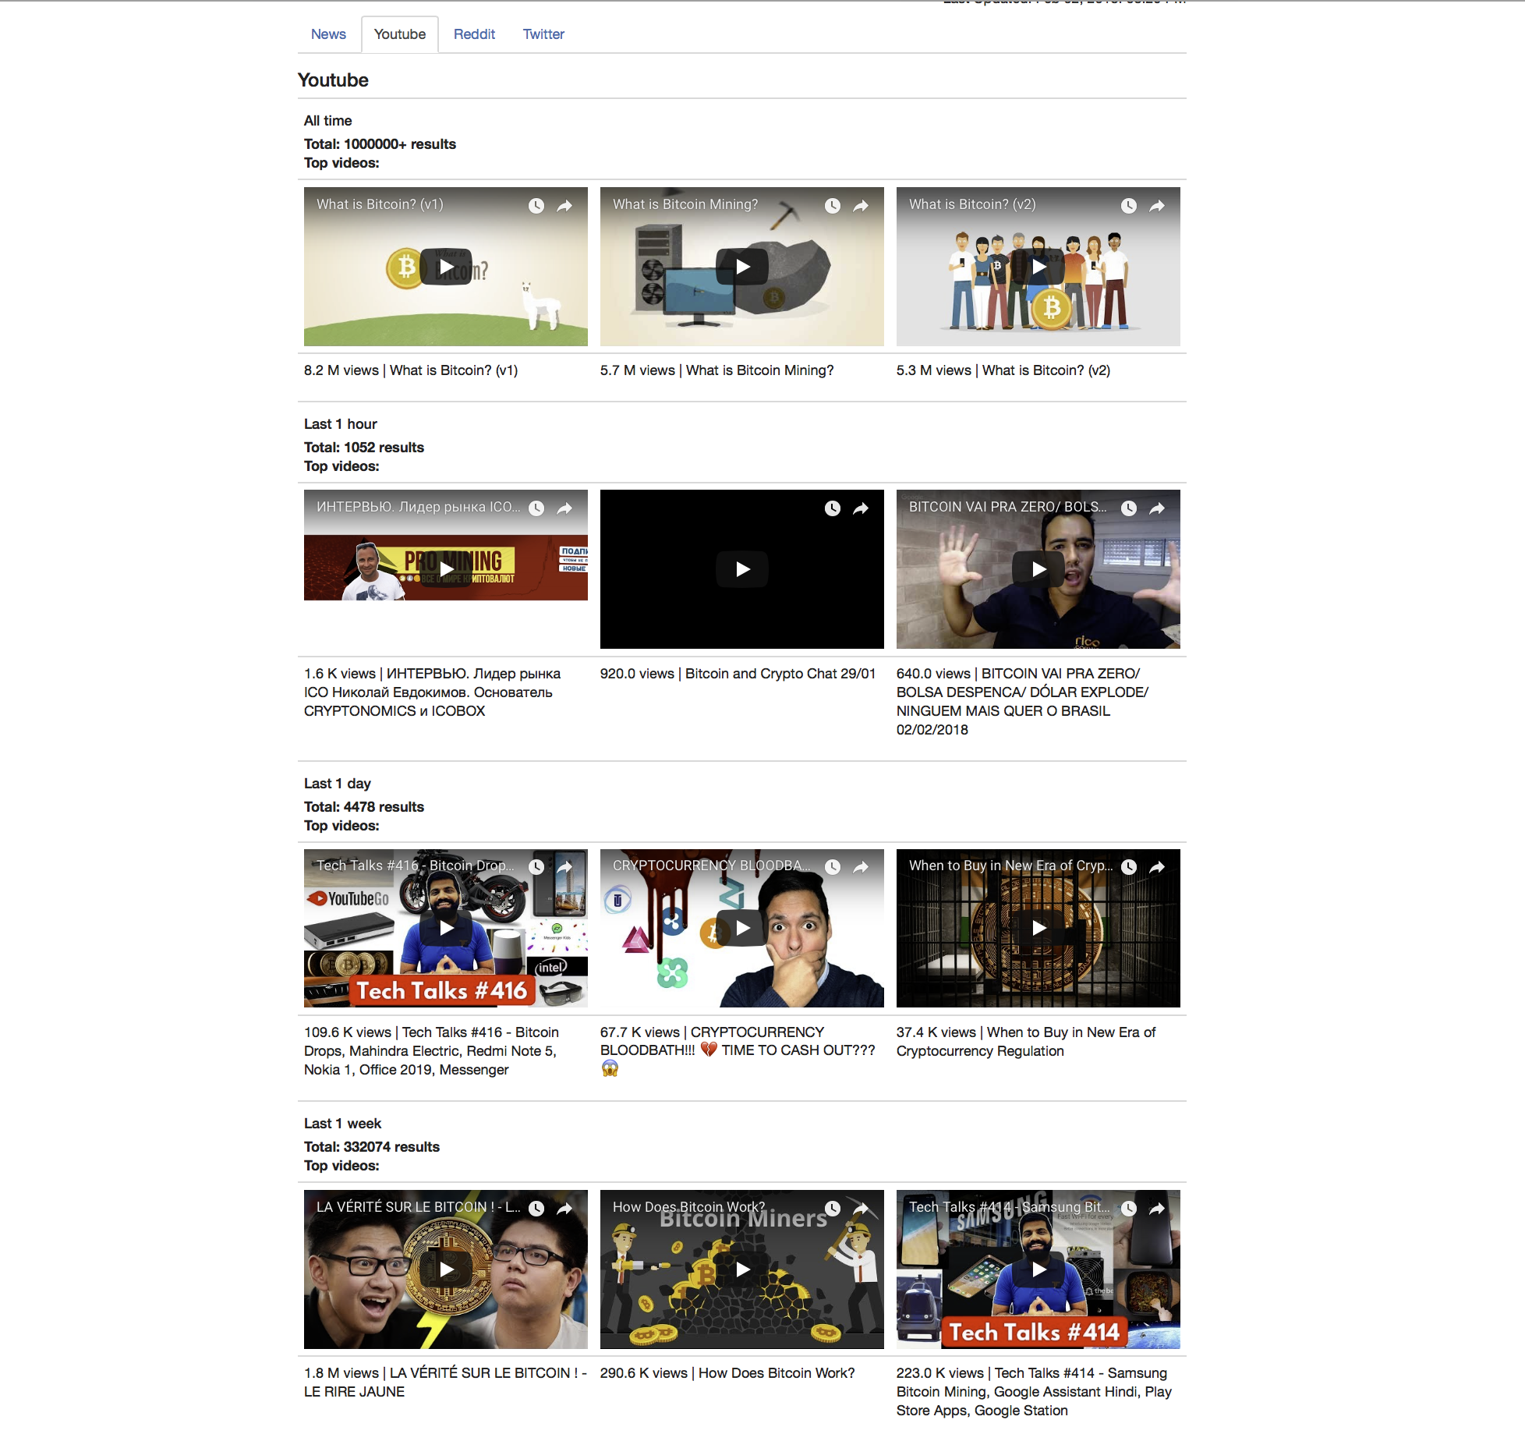Switch to the News tab
1525x1434 pixels.
328,34
